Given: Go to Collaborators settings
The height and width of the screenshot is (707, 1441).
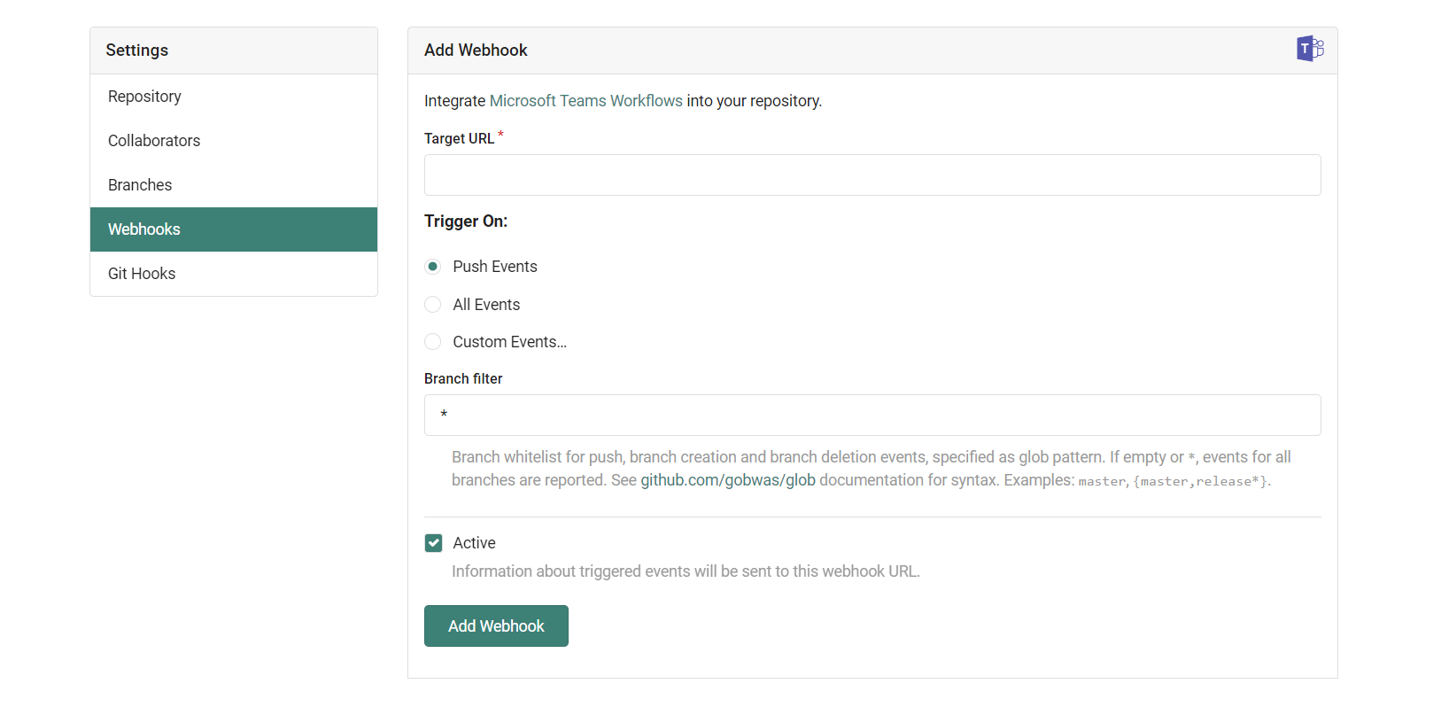Looking at the screenshot, I should tap(154, 141).
